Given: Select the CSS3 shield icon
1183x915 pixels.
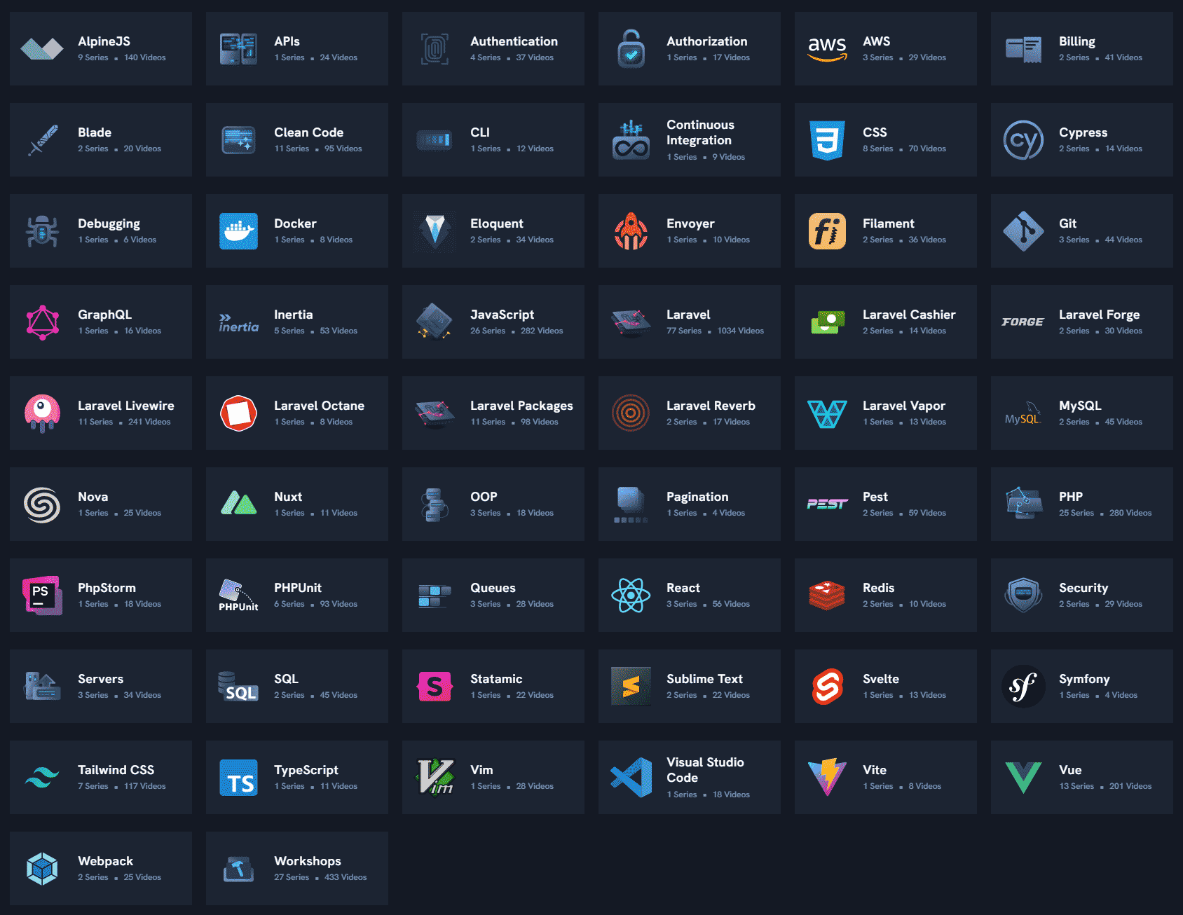Looking at the screenshot, I should pos(827,140).
